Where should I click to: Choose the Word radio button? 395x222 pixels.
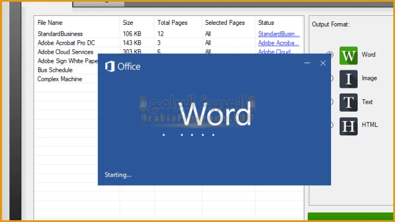click(x=330, y=54)
